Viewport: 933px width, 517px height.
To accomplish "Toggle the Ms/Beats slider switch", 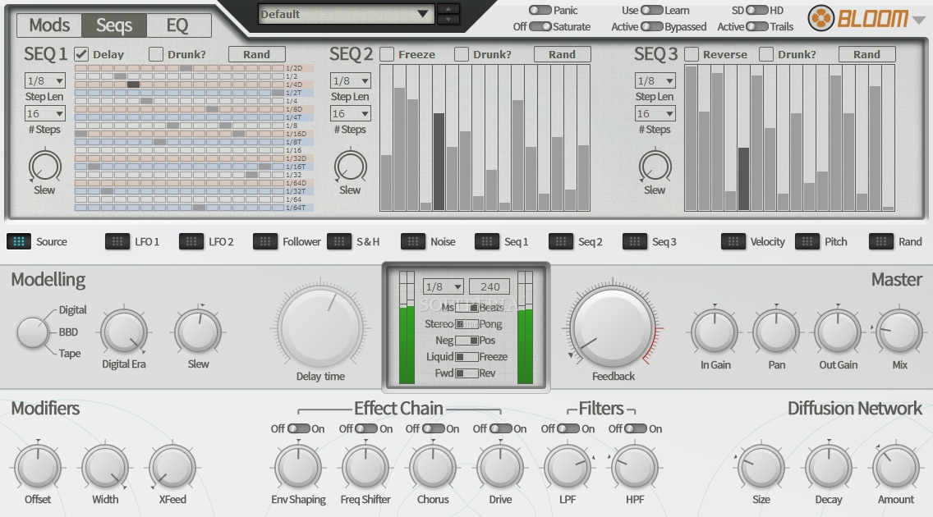I will coord(466,307).
